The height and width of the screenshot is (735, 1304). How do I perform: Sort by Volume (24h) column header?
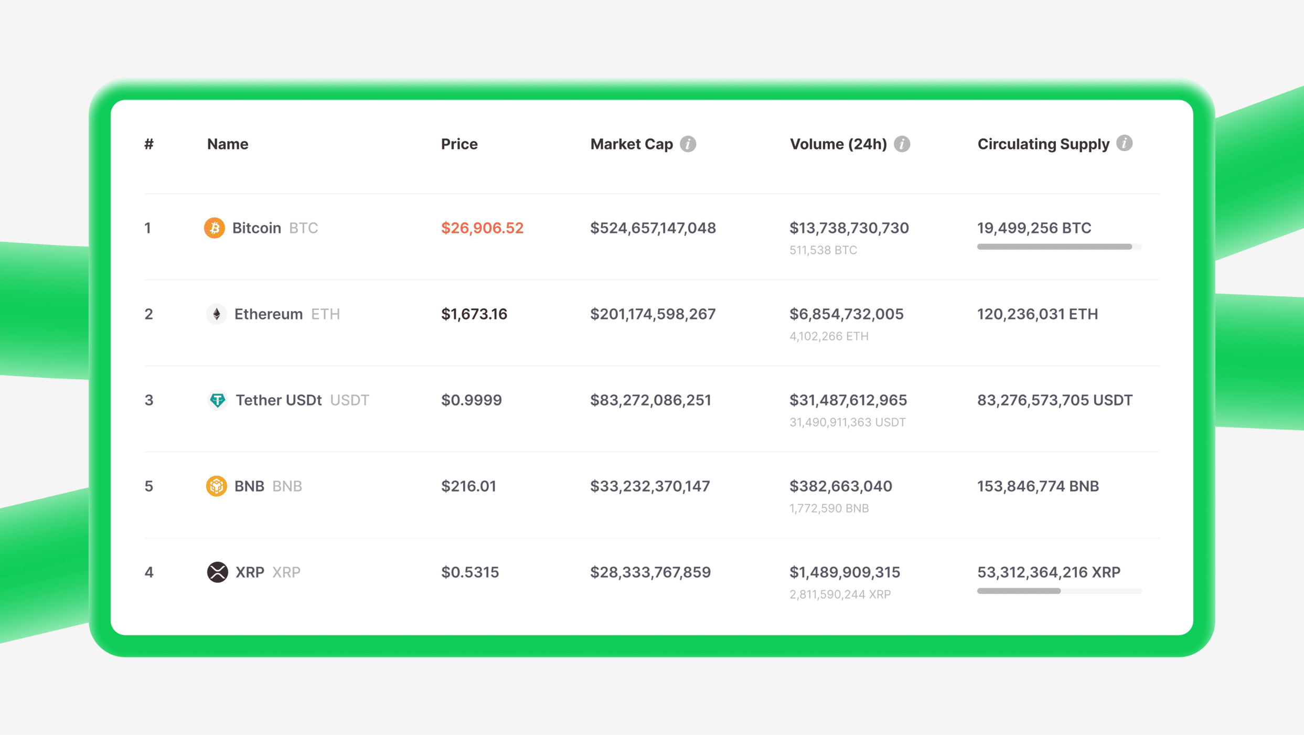(x=838, y=144)
